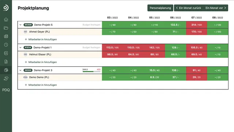The width and height of the screenshot is (234, 132).
Task: Click the PDQ label in sidebar
Action: [6, 90]
